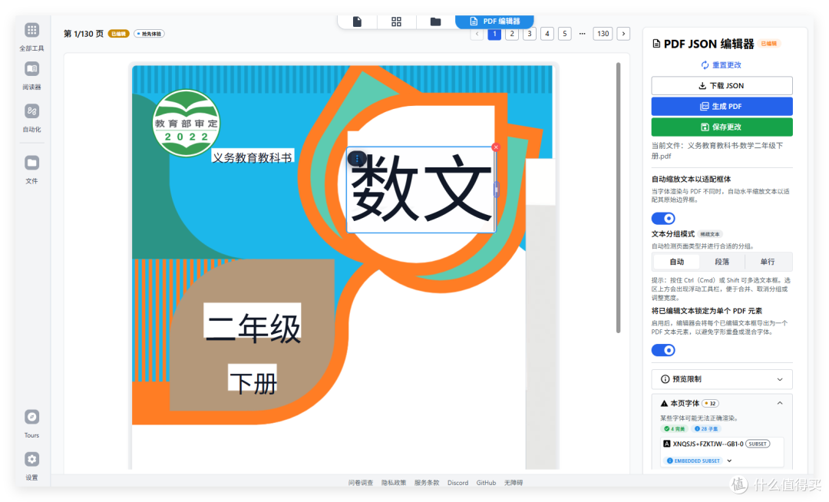This screenshot has height=502, width=829.
Task: Go to previous page arrow
Action: tap(477, 34)
